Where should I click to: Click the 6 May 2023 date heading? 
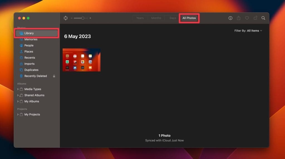(x=77, y=36)
